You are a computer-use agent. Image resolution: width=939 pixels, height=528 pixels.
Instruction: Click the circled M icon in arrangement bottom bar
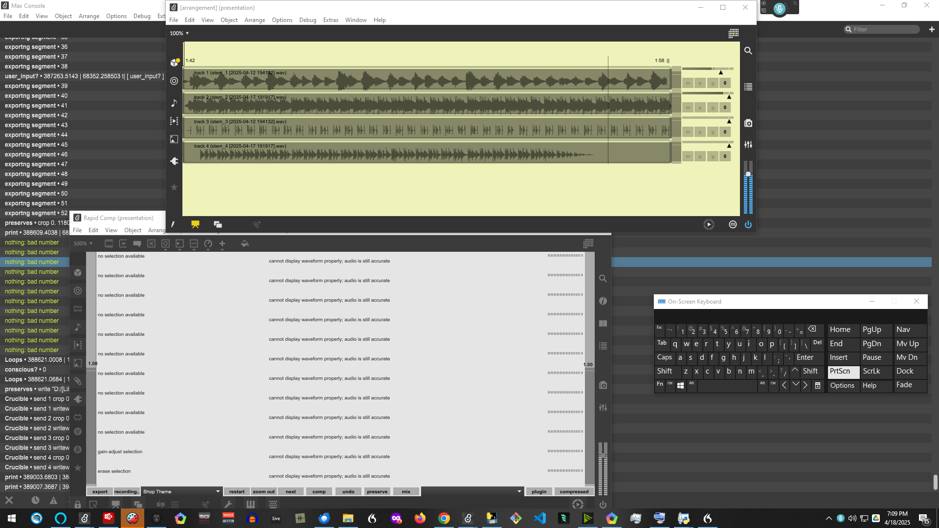(733, 224)
